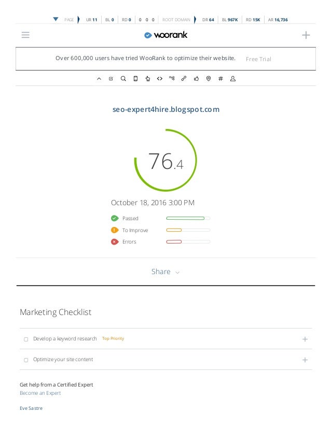
Task: Jump to top with caret icon
Action: (x=99, y=79)
